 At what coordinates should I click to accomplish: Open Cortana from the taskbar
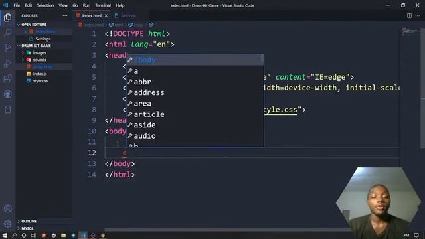click(24, 235)
